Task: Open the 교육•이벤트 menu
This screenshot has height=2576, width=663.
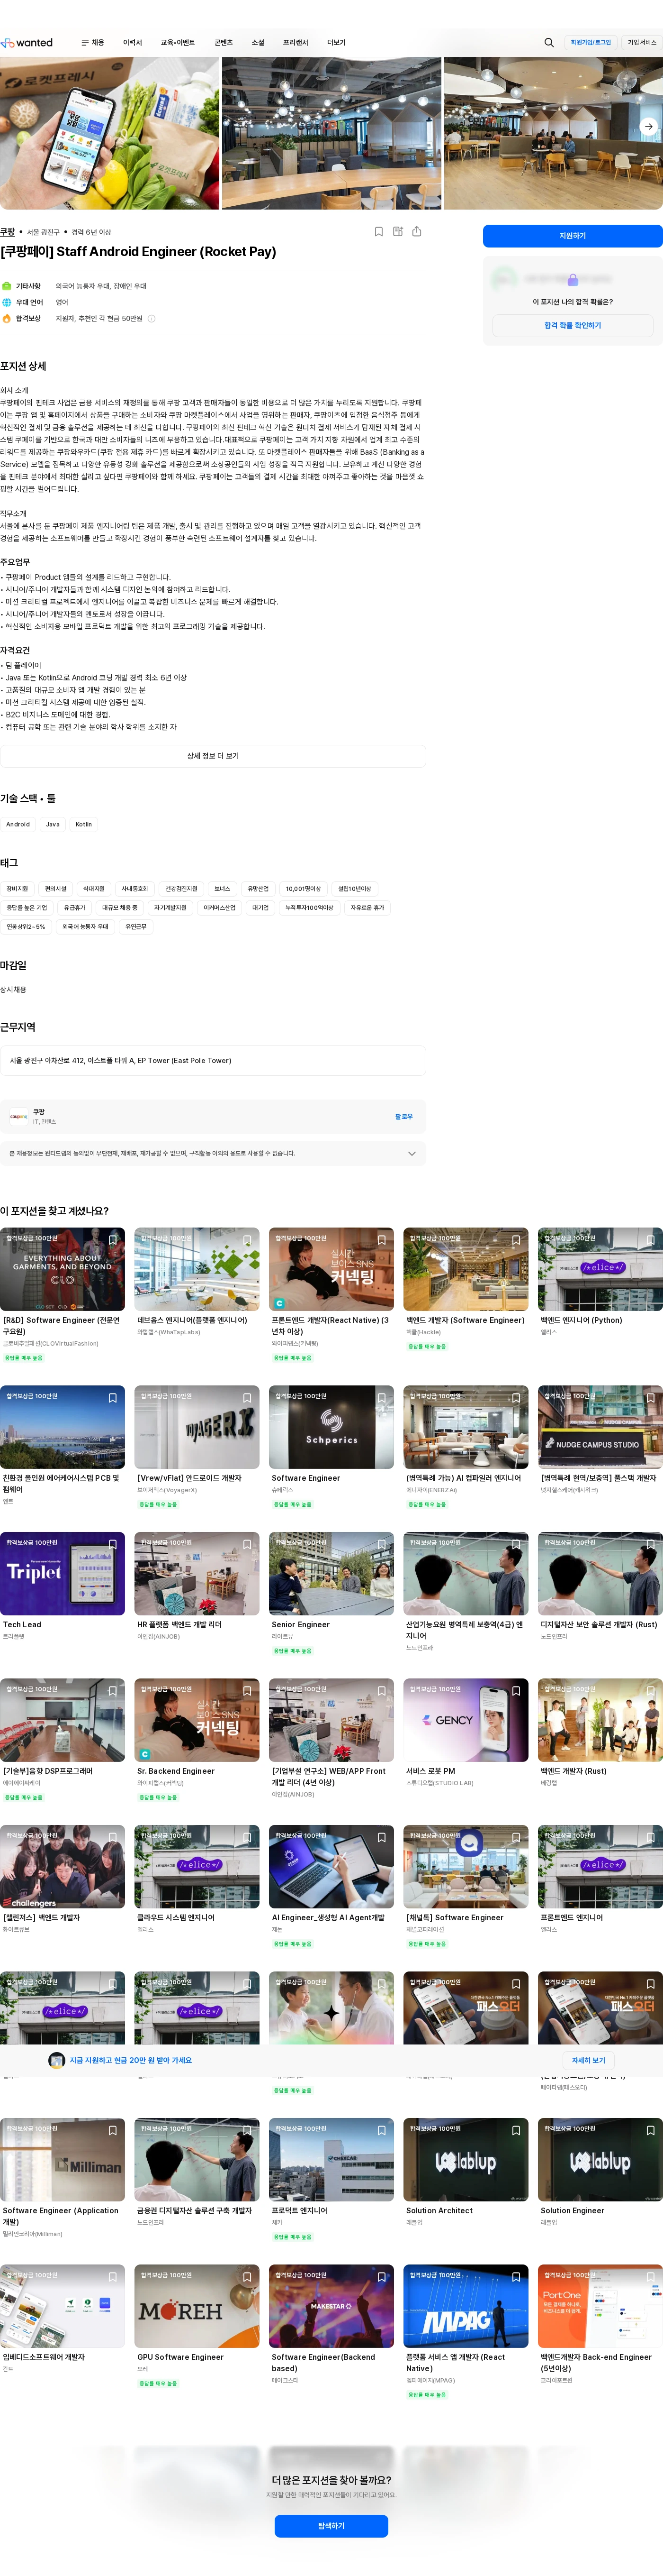Action: point(178,43)
